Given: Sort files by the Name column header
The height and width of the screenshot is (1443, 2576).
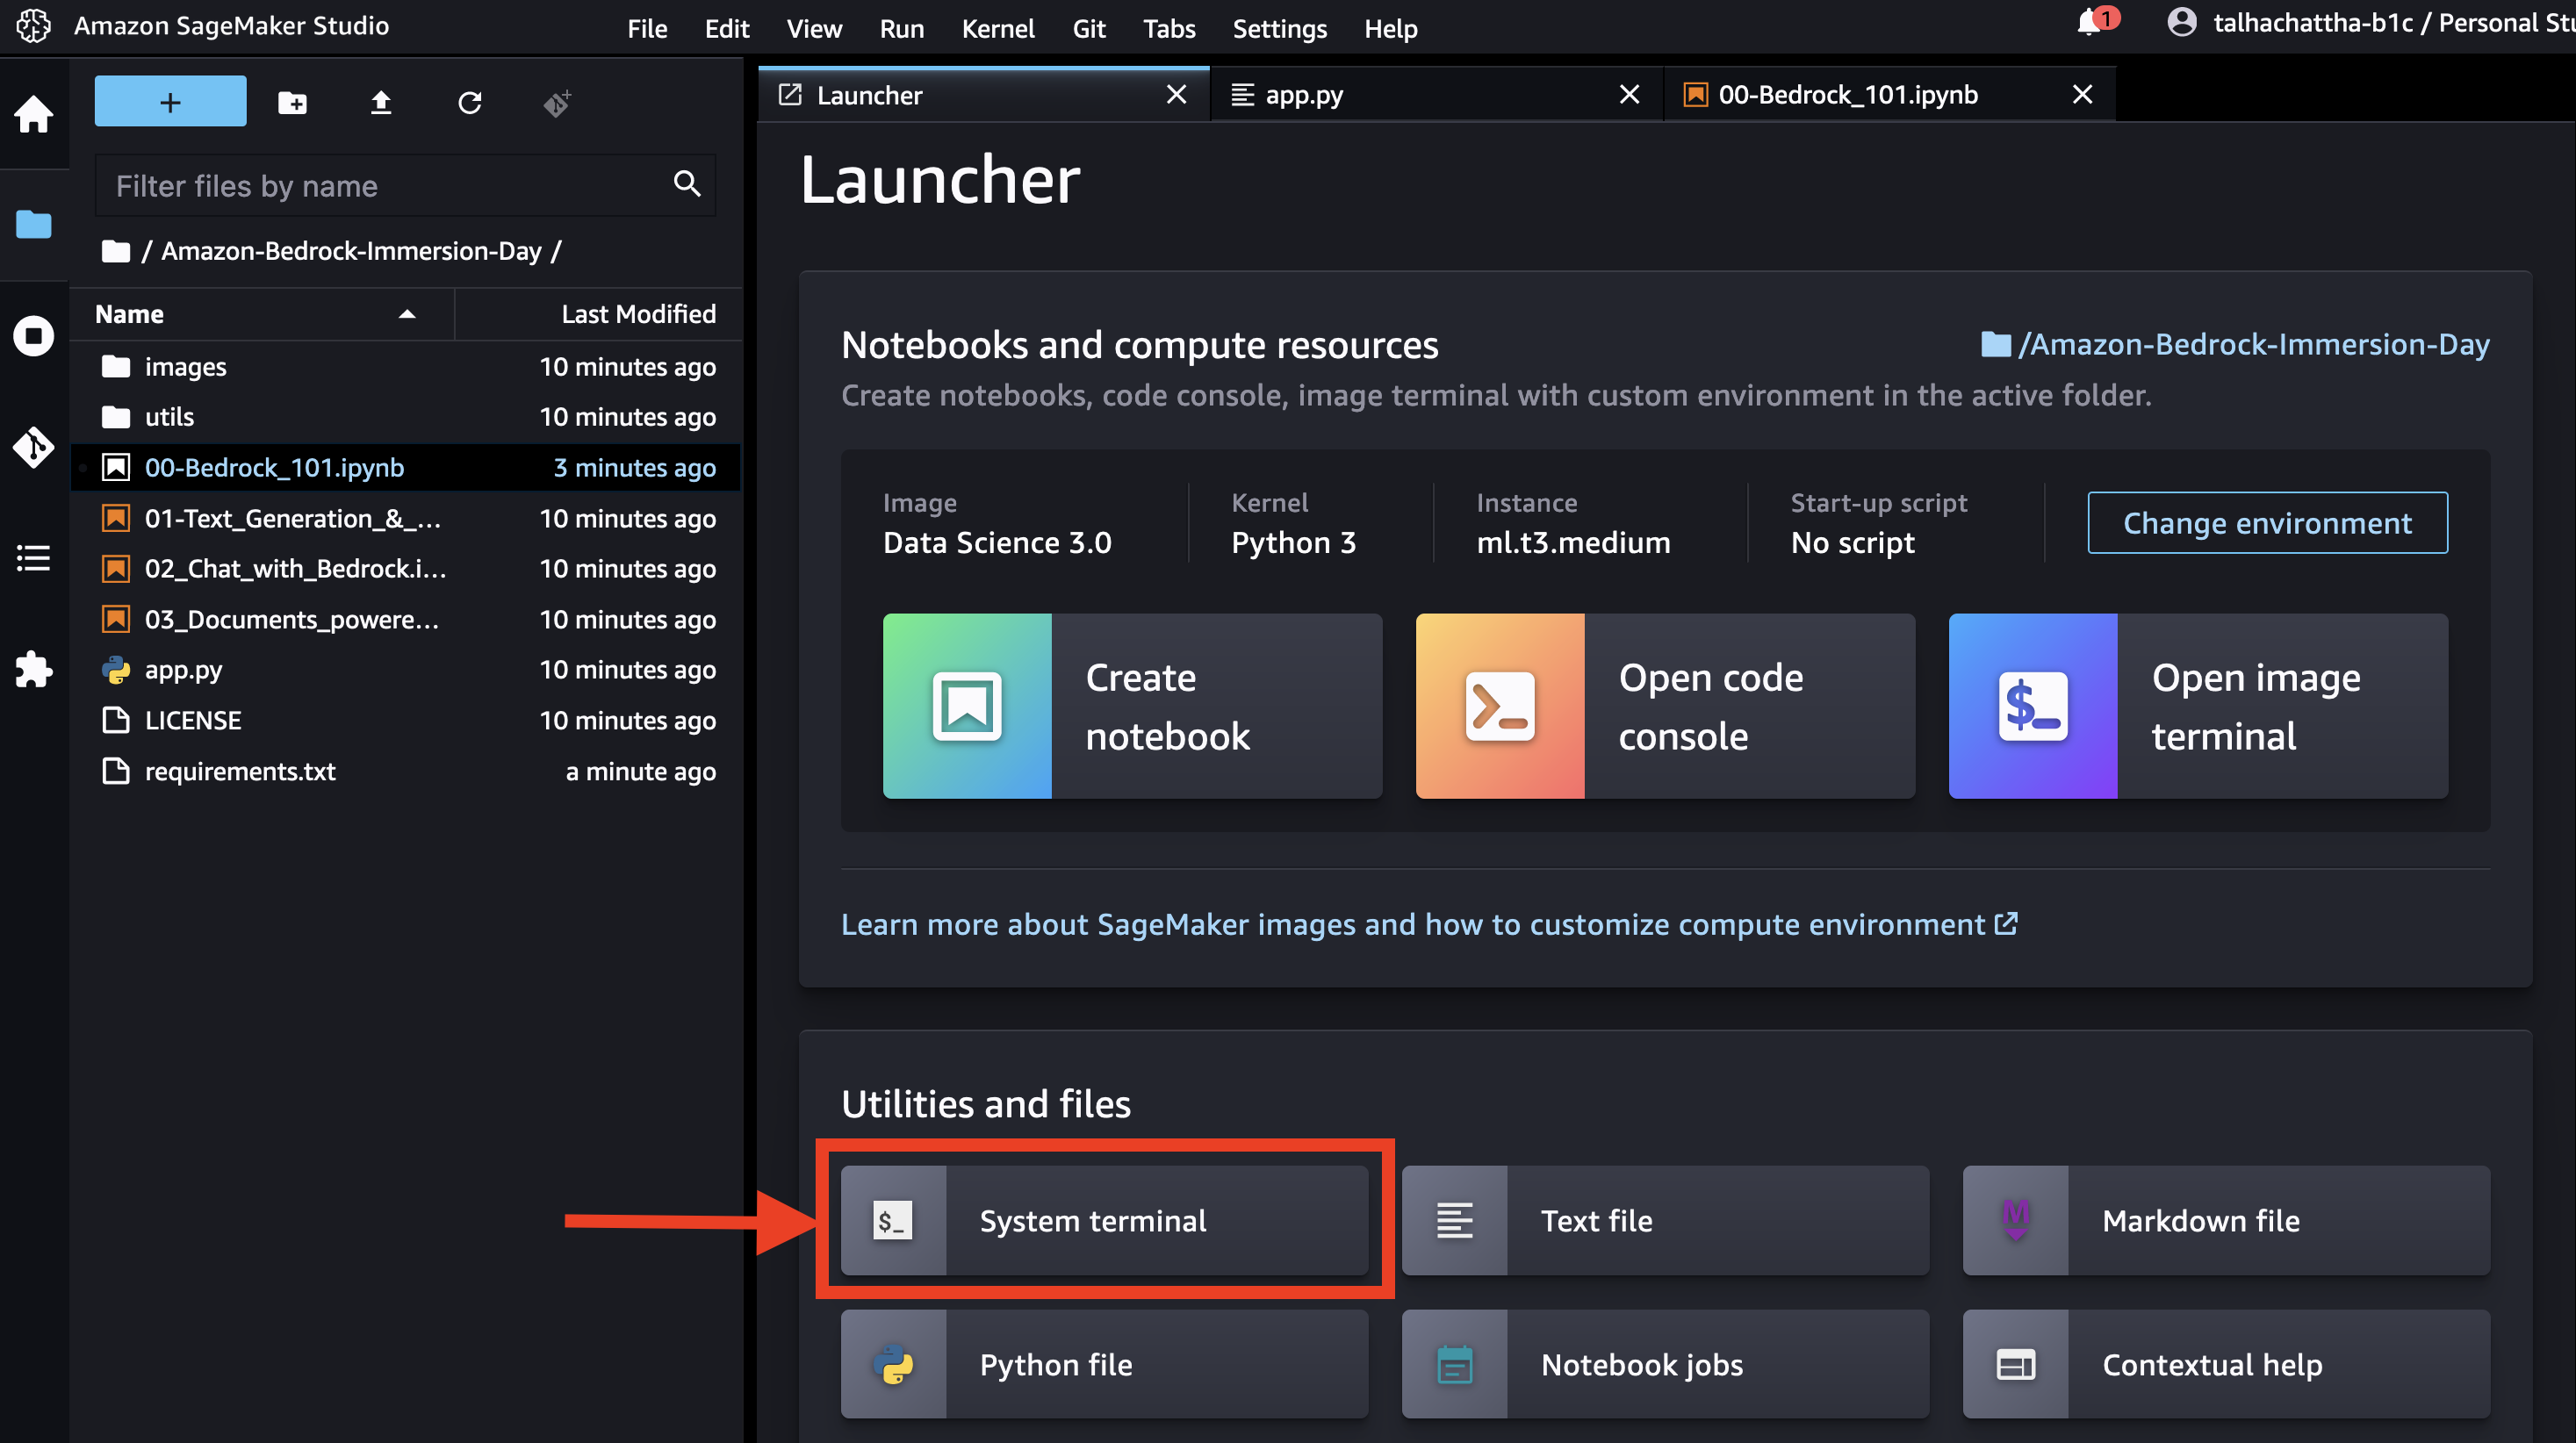Looking at the screenshot, I should [x=130, y=314].
